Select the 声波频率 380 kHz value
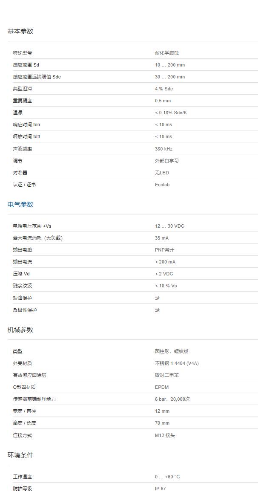 163,149
